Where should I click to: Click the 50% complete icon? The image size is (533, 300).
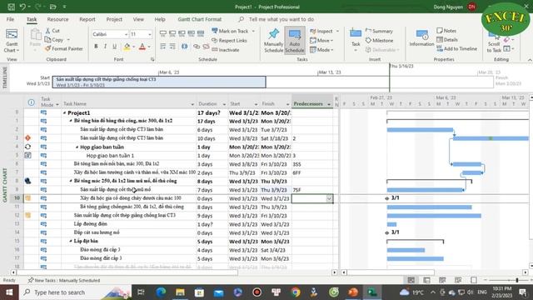[x=182, y=33]
